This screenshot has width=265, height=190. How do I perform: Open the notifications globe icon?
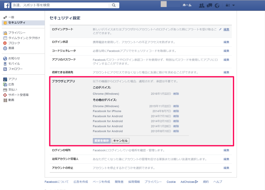(x=217, y=5)
